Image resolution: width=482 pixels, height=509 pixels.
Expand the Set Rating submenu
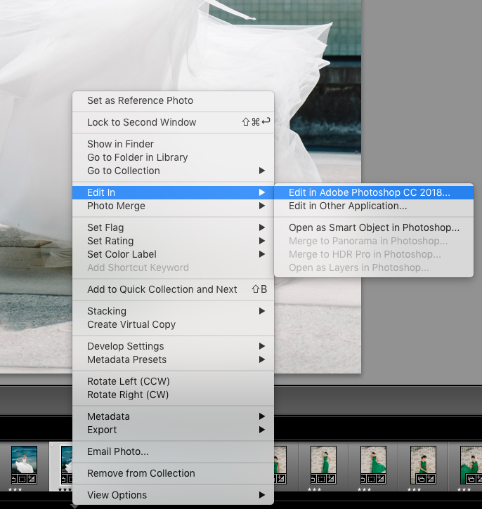pyautogui.click(x=173, y=241)
